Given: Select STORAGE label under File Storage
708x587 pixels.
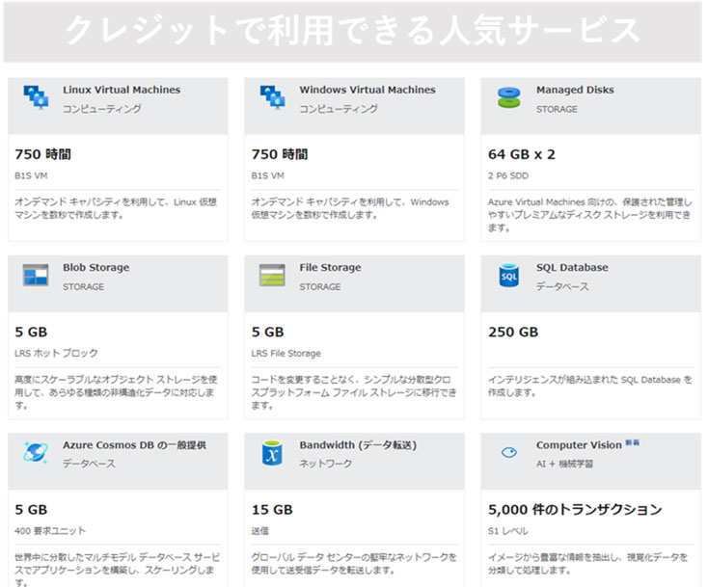Looking at the screenshot, I should click(320, 287).
